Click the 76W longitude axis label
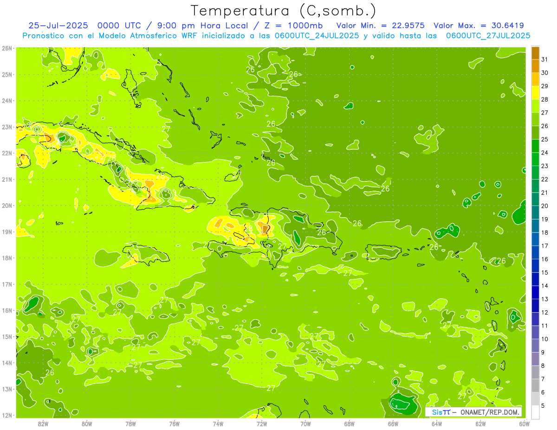557x430 pixels. coord(175,424)
